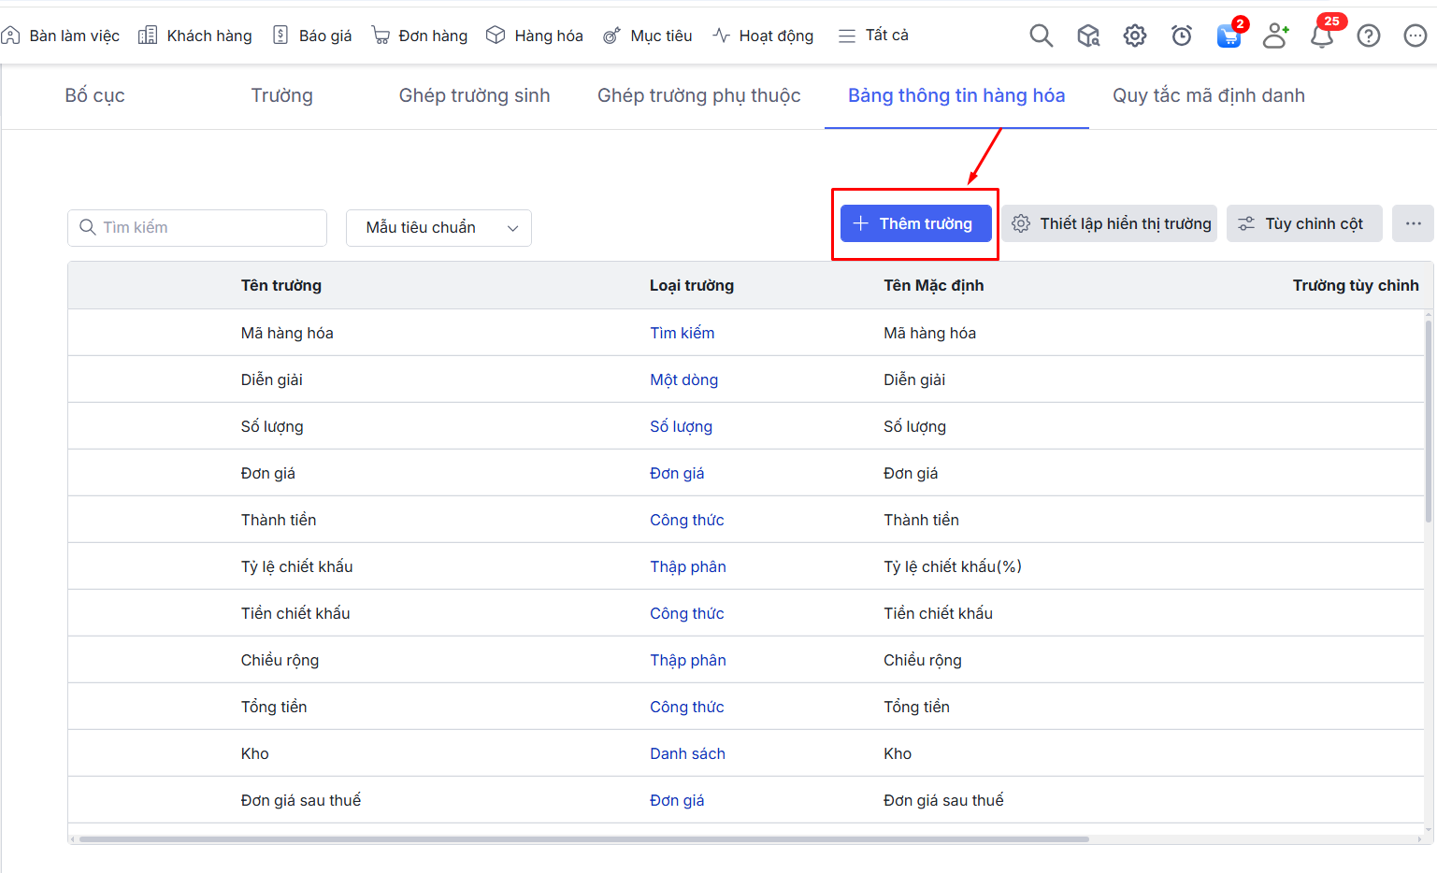
Task: Click the add user icon
Action: (1275, 36)
